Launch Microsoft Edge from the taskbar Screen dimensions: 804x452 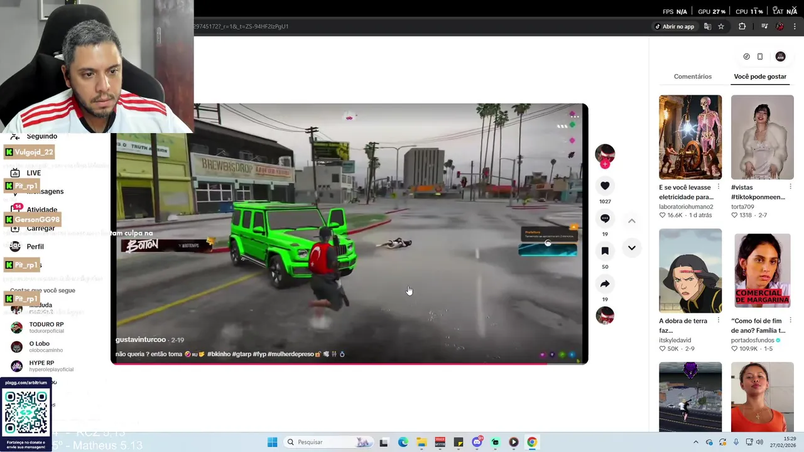[403, 442]
